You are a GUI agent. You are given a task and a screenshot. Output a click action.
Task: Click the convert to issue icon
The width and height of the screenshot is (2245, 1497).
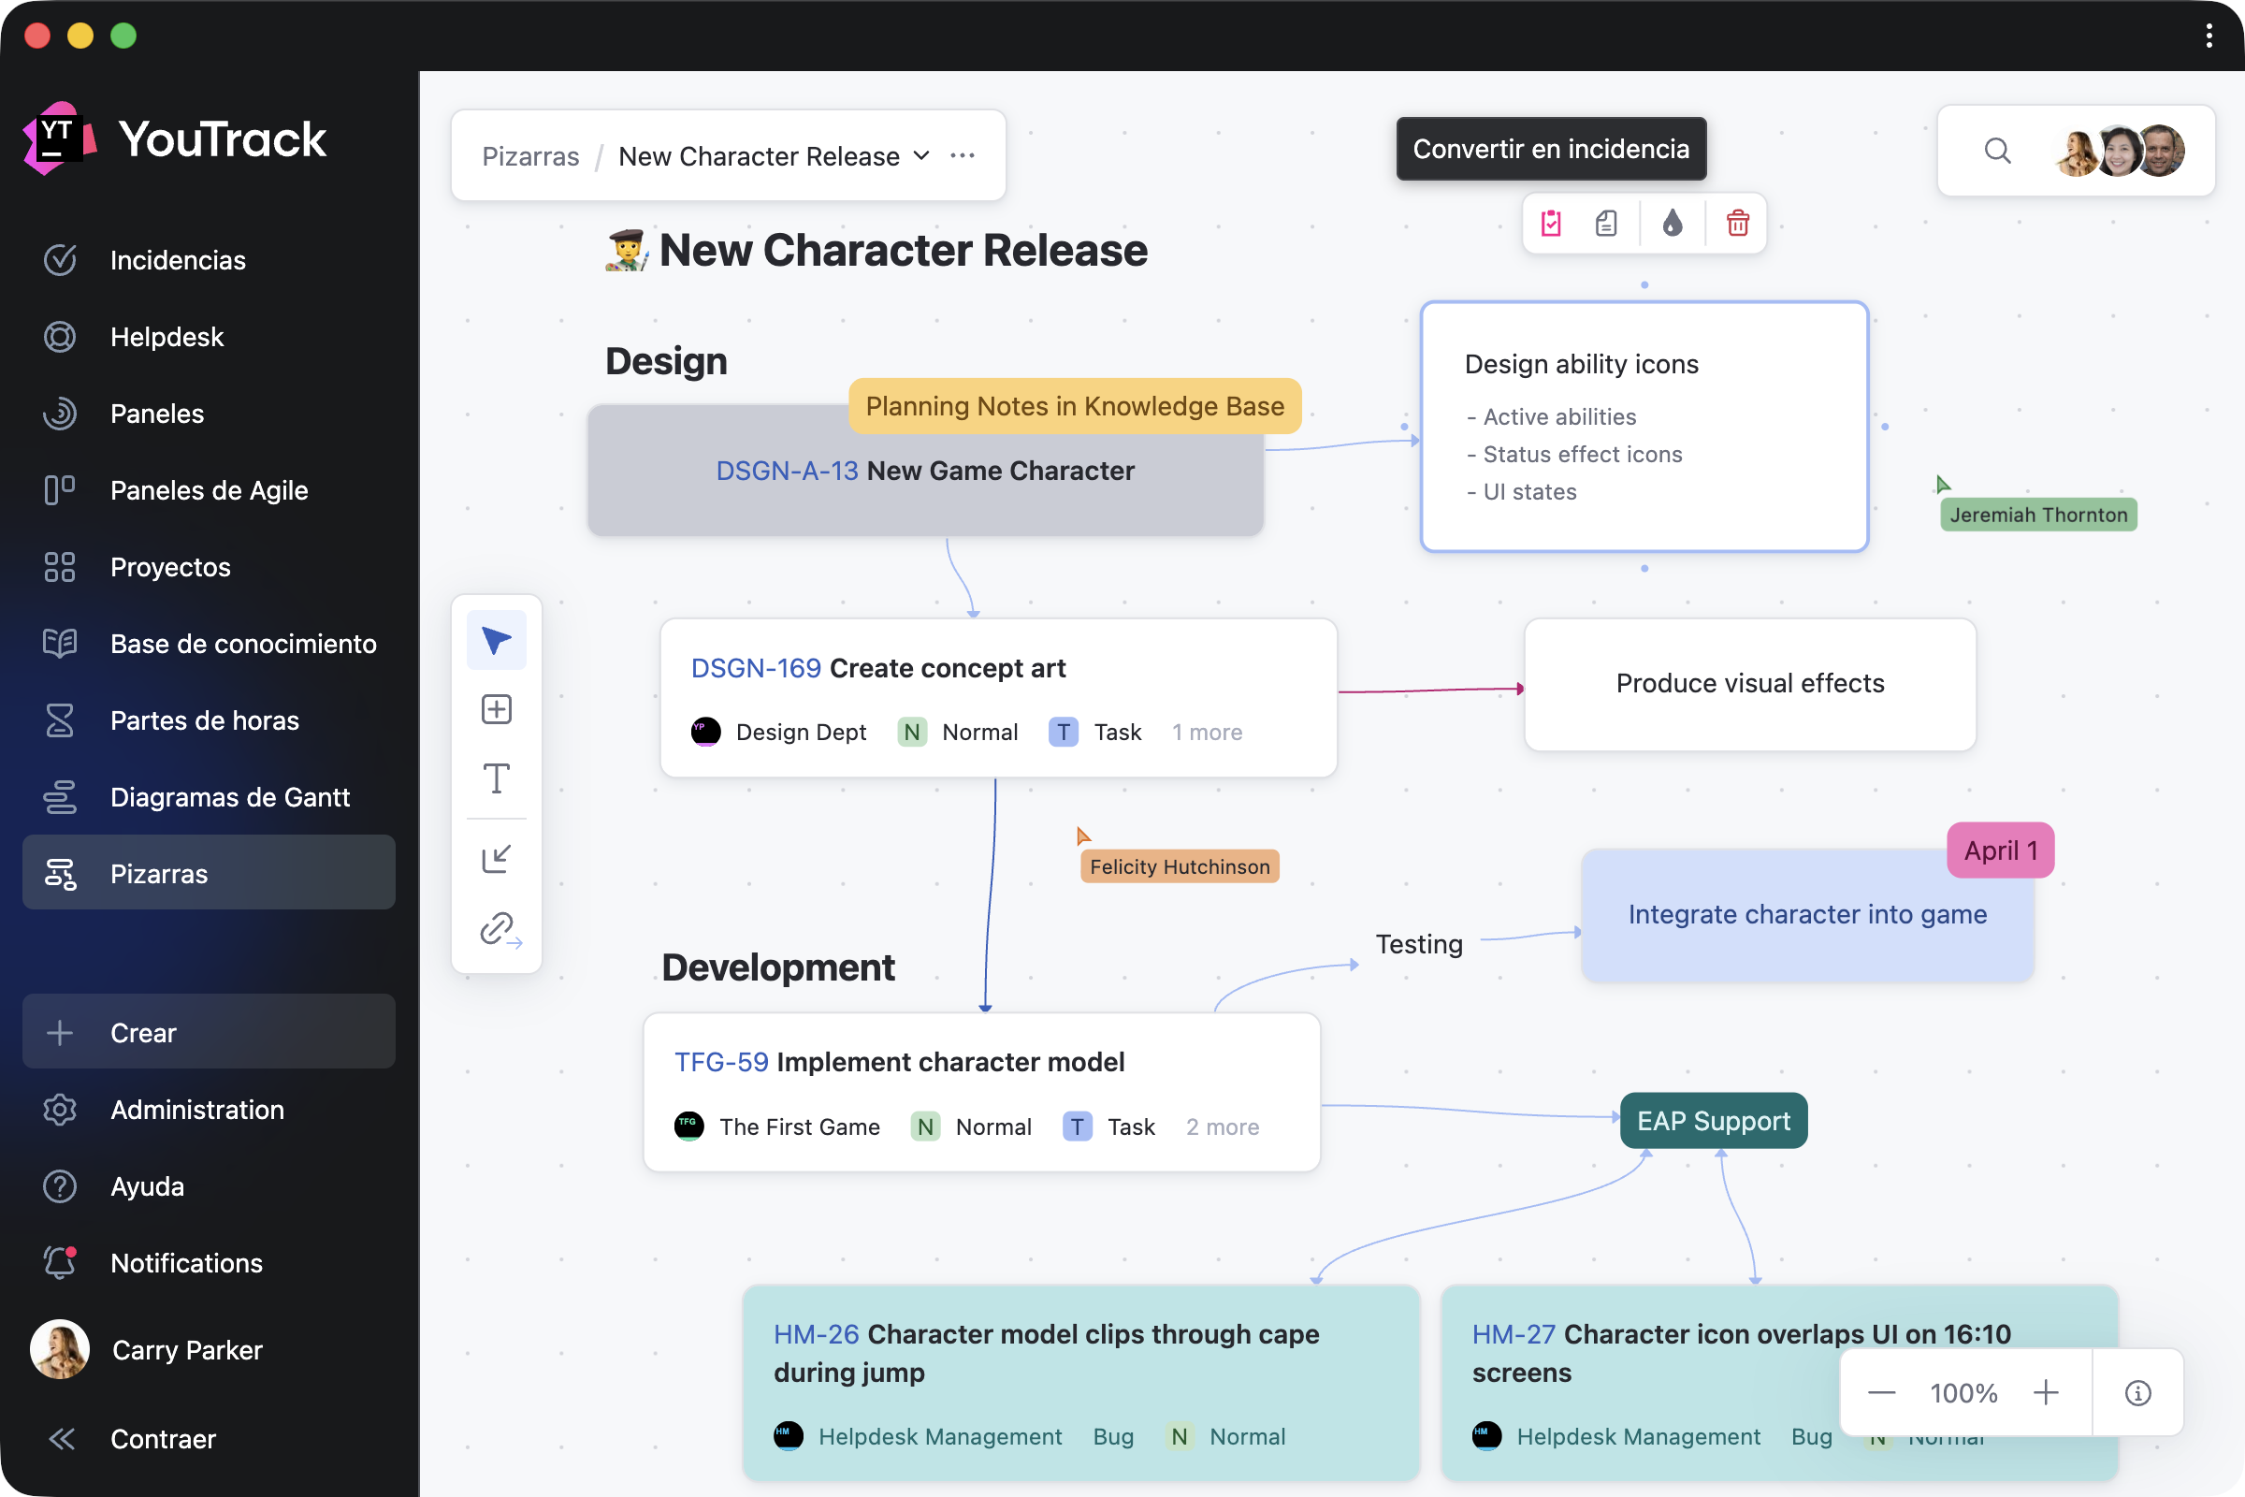1551,224
